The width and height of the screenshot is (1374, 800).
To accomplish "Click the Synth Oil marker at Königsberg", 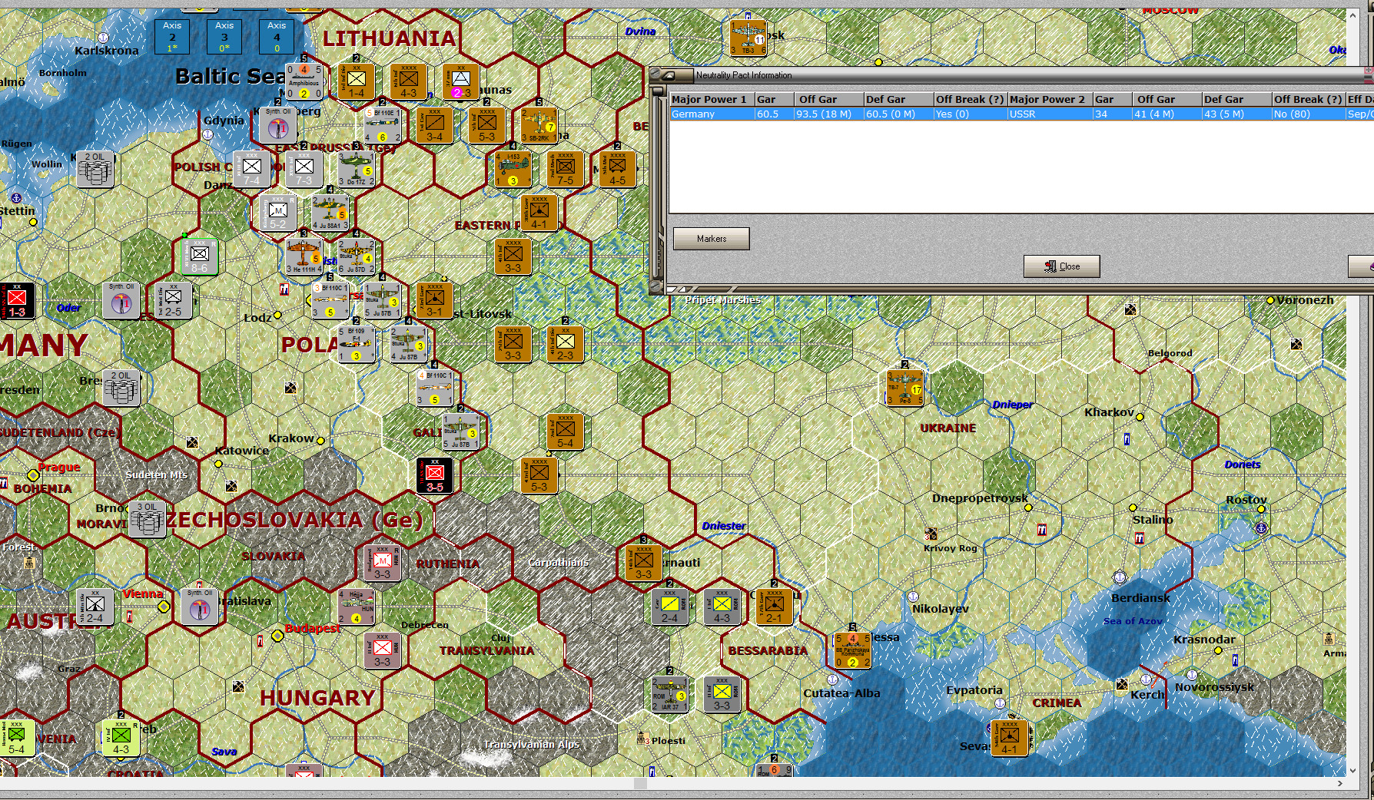I will 277,125.
